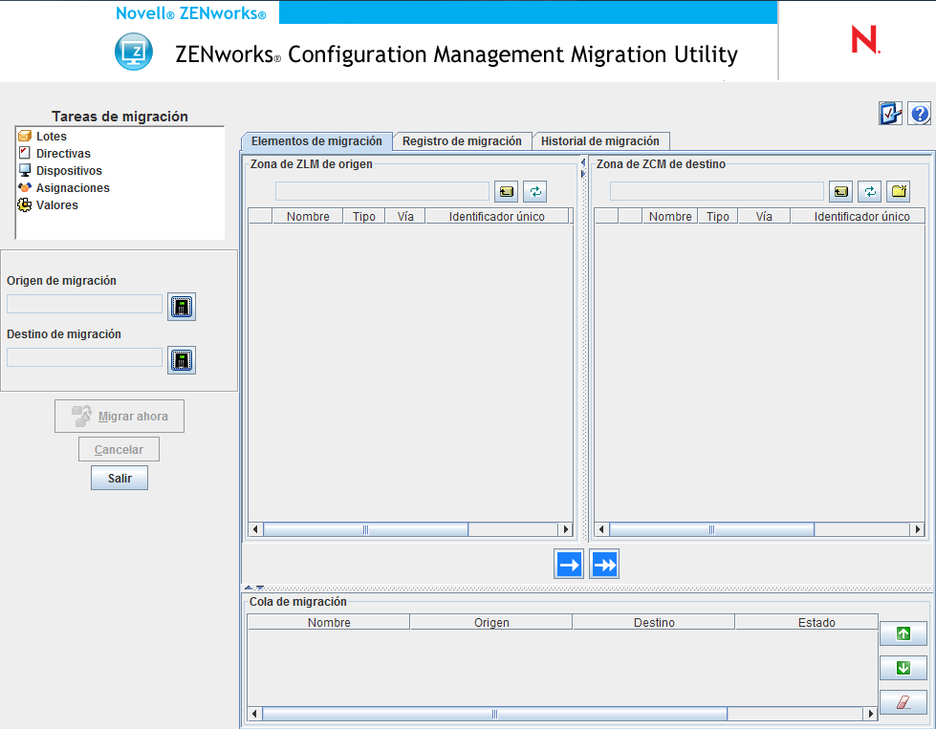The image size is (936, 729).
Task: Open the Help icon
Action: [x=919, y=113]
